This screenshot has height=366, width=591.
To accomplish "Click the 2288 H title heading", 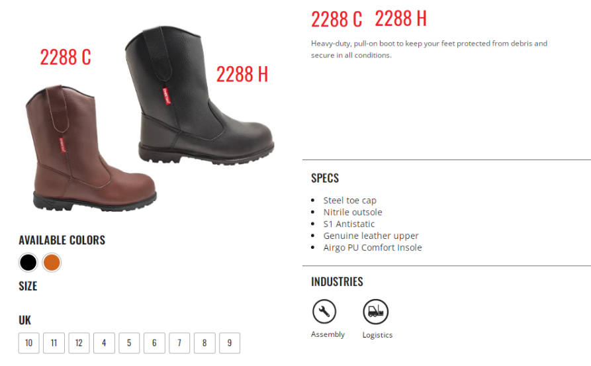I will 400,19.
